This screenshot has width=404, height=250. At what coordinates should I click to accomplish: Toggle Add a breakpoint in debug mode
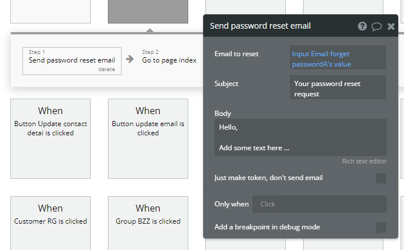[x=381, y=228]
